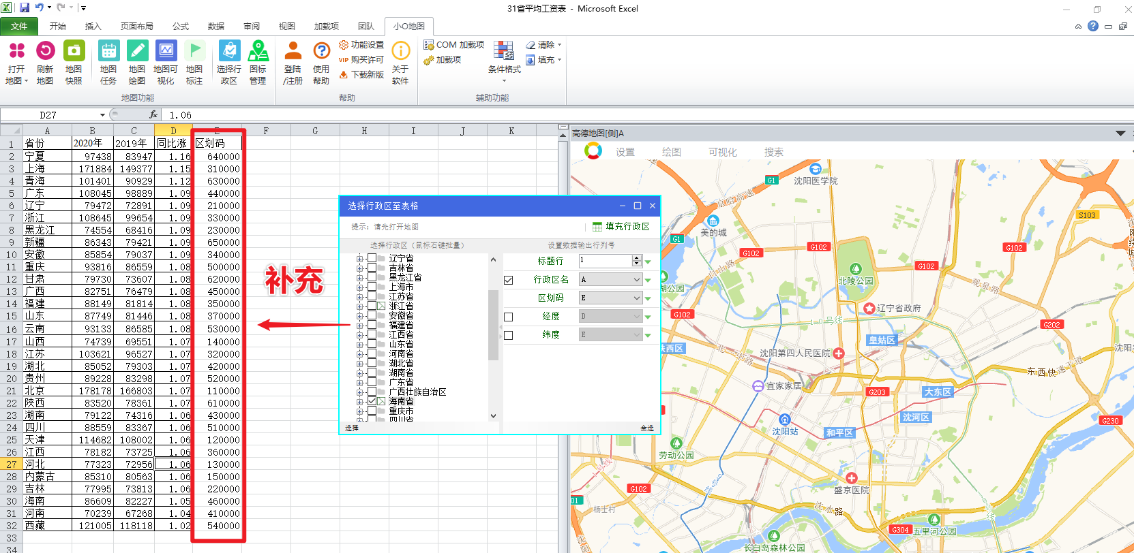Uncheck the 海南省 checkbox in region tree
Viewport: 1134px width, 553px height.
click(x=372, y=402)
